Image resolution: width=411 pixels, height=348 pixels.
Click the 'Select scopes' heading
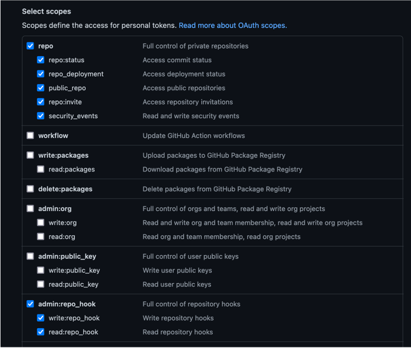tap(46, 12)
